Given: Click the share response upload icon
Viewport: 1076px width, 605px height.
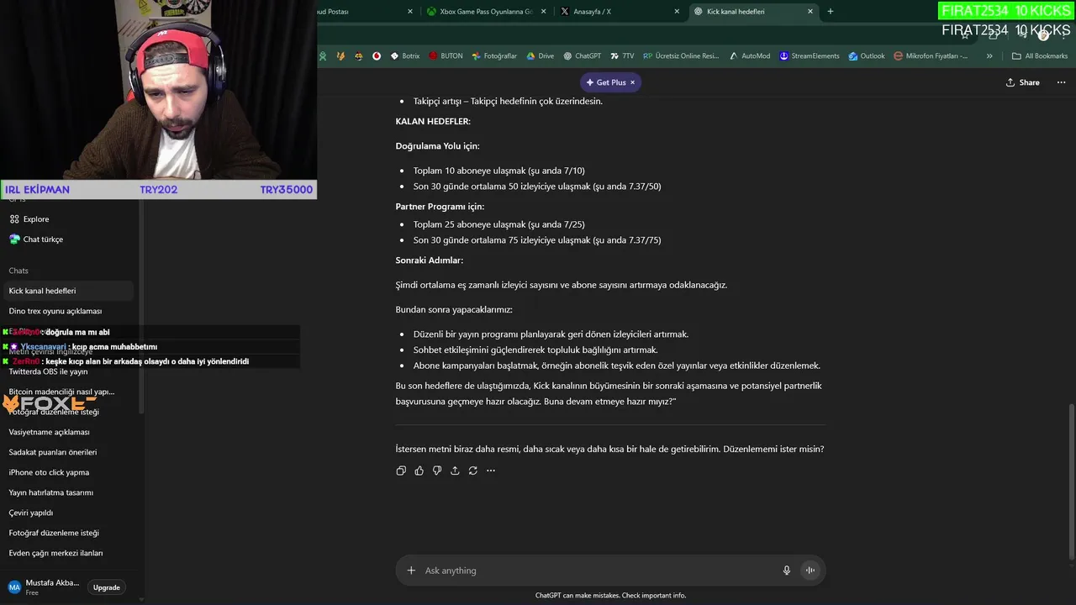Looking at the screenshot, I should click(x=455, y=471).
